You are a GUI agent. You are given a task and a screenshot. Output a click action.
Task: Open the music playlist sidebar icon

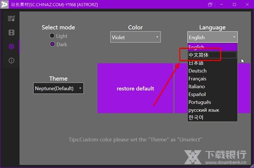pos(11,18)
